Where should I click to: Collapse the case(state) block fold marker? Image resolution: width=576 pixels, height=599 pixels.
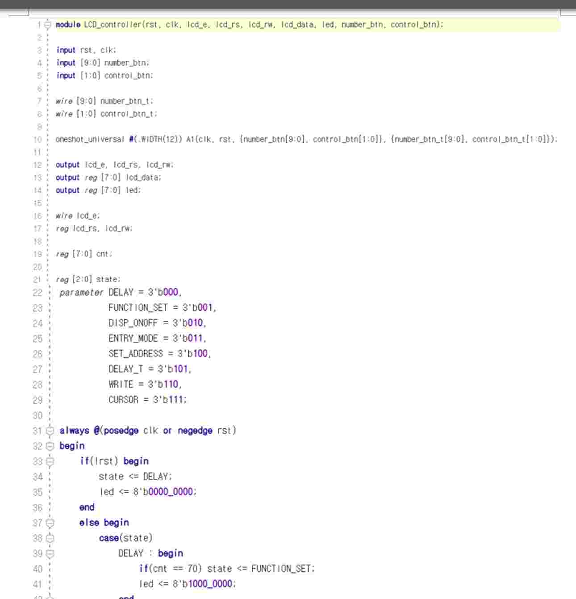[x=49, y=538]
